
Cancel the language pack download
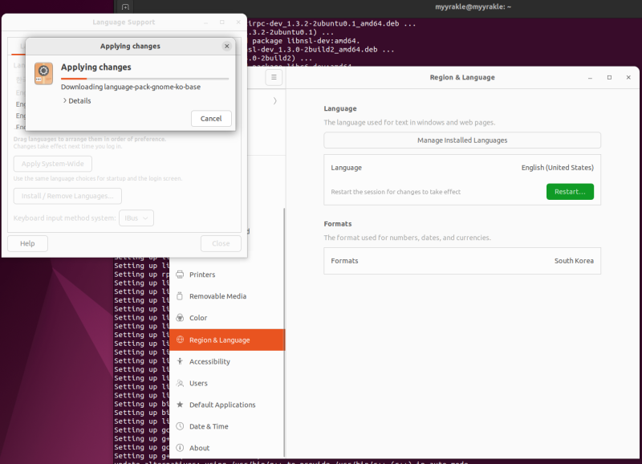211,119
